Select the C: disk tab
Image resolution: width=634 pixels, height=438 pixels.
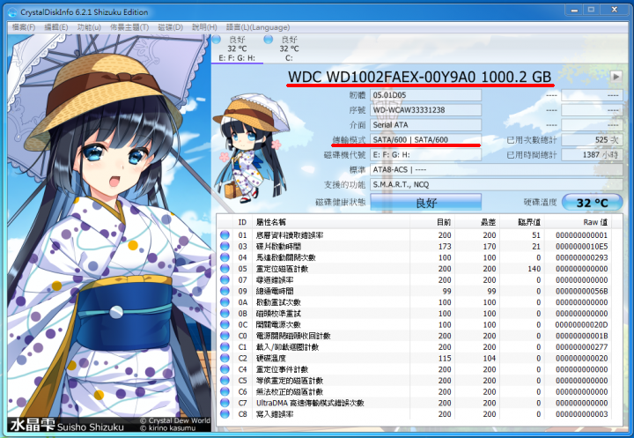point(289,49)
